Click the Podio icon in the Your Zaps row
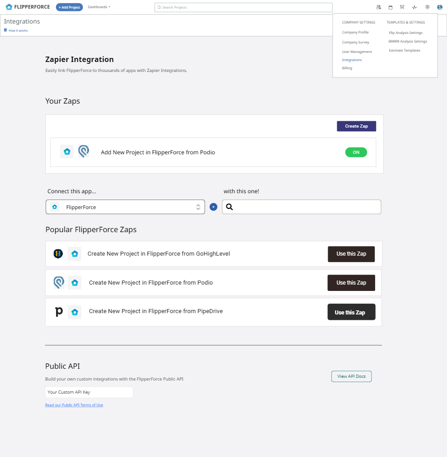The width and height of the screenshot is (447, 457). pyautogui.click(x=84, y=151)
